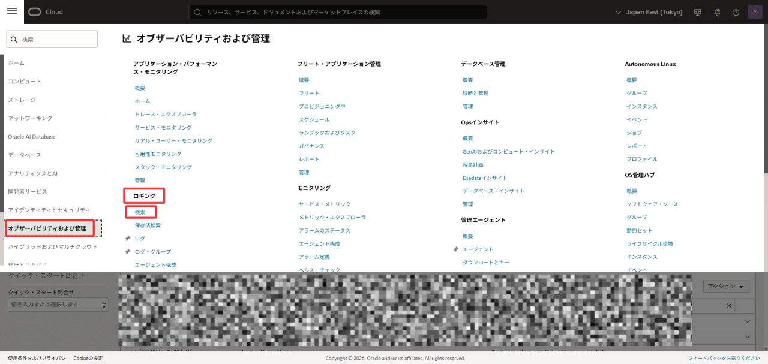
Task: Select アナリティクスとAI in the sidebar
Action: coord(33,173)
